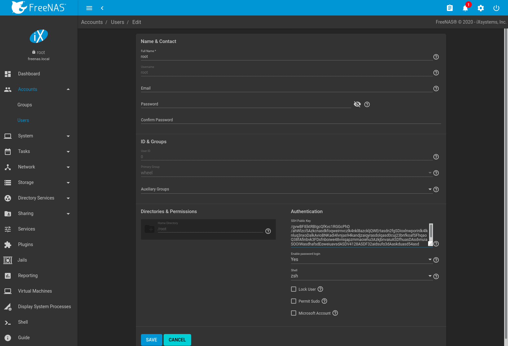Click the settings gear icon
This screenshot has width=508, height=346.
[481, 8]
